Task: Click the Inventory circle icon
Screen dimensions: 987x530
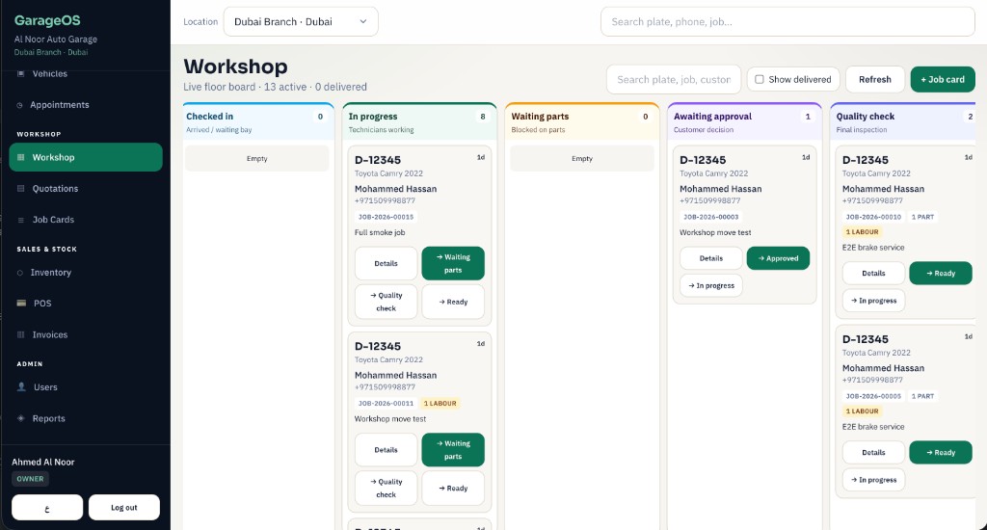Action: 20,273
